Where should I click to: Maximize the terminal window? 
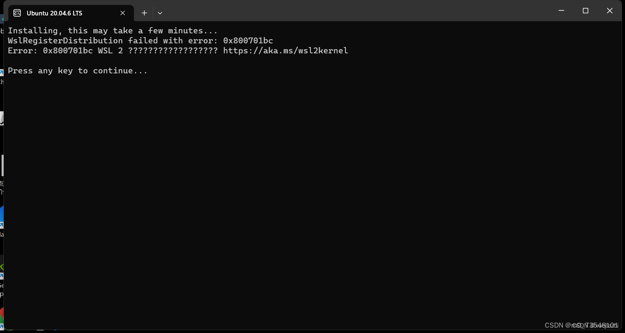pos(585,10)
